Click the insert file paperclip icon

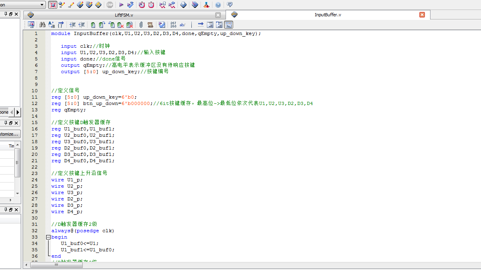pos(141,25)
